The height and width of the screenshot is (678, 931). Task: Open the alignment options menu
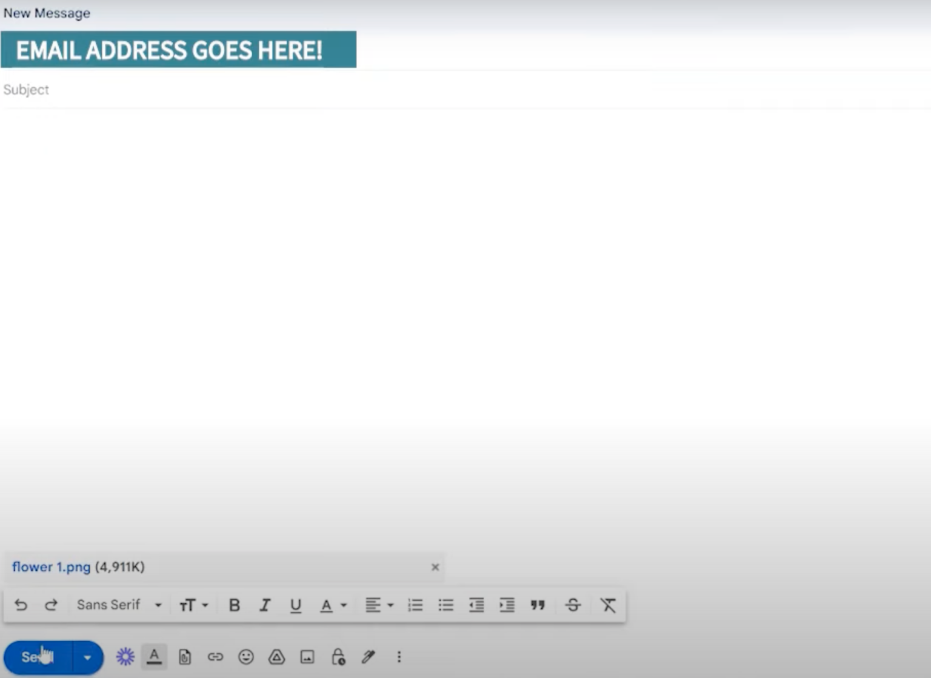point(378,604)
